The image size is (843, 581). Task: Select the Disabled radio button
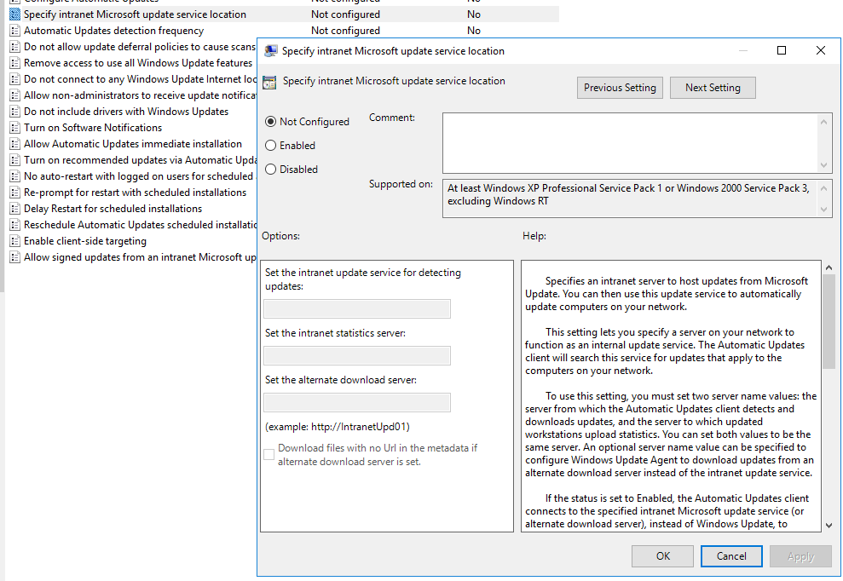click(270, 170)
